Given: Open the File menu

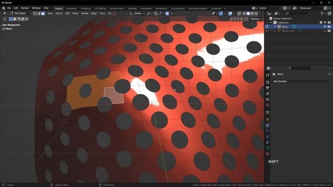Looking at the screenshot, I should 9,8.
